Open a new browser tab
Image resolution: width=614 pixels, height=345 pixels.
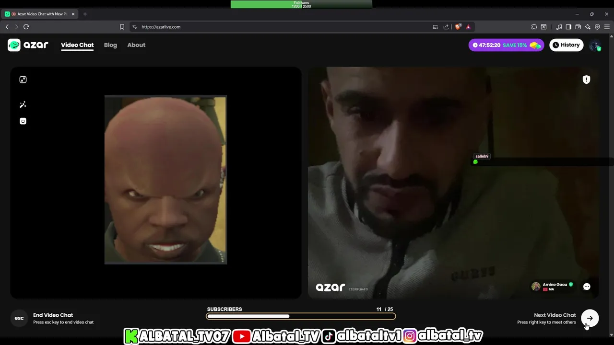click(x=85, y=14)
